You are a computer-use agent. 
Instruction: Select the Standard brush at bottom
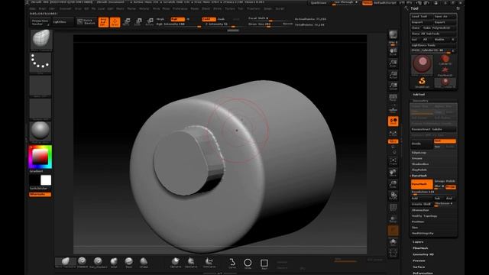pyautogui.click(x=83, y=262)
